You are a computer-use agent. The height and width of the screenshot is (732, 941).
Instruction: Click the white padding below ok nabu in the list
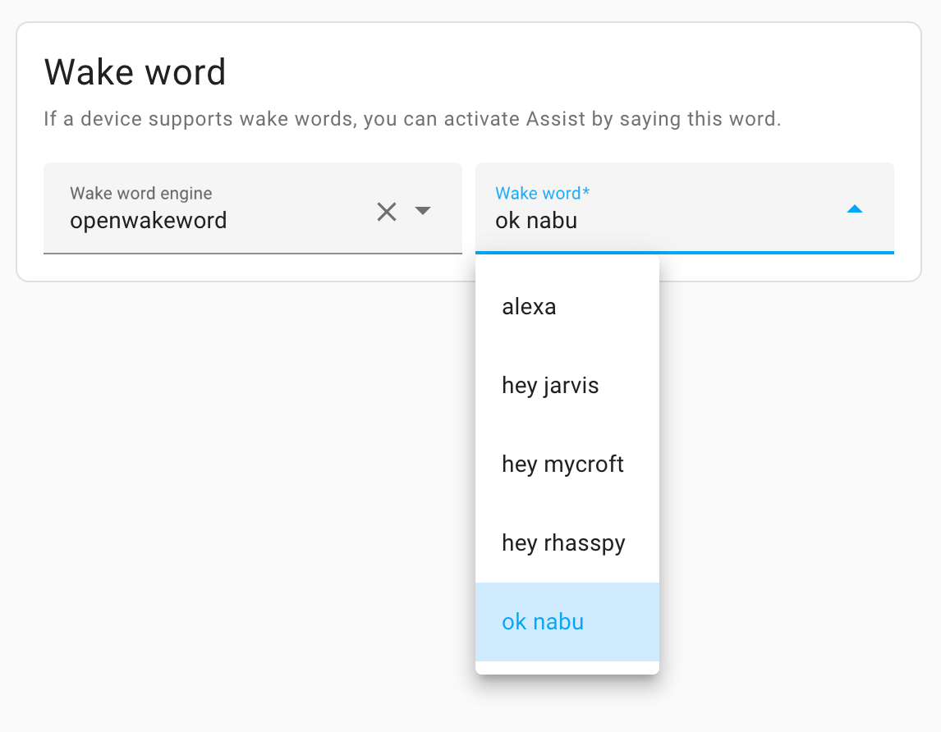coord(567,668)
